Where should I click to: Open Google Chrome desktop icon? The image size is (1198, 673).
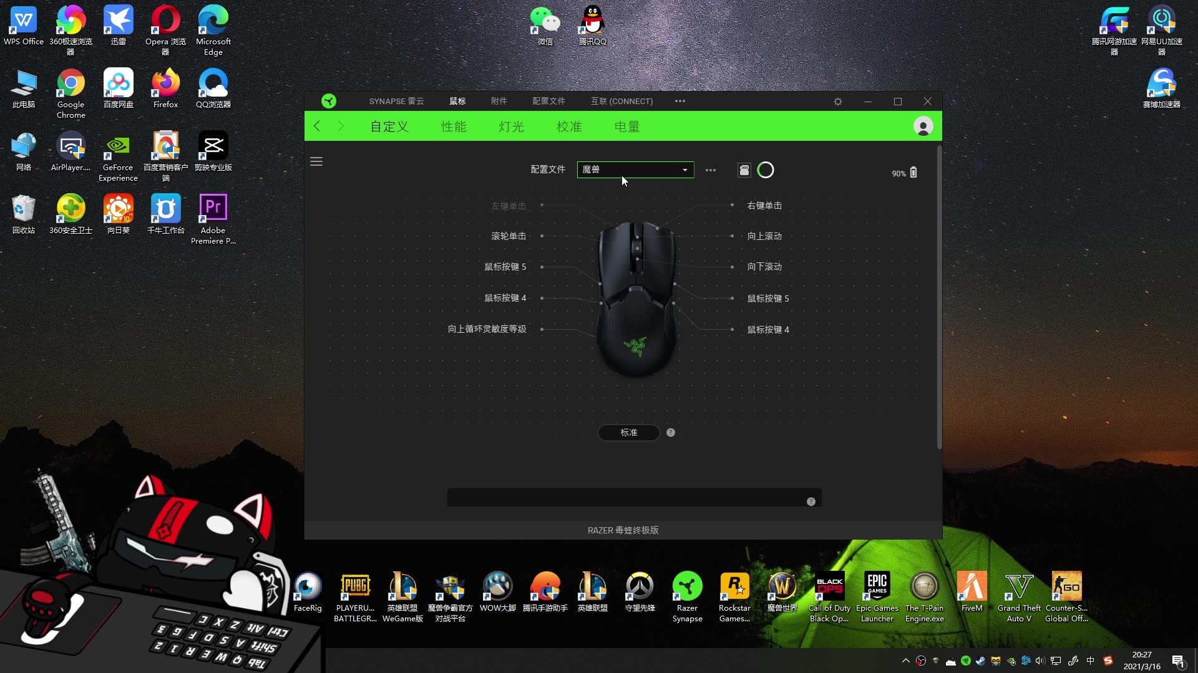[71, 93]
